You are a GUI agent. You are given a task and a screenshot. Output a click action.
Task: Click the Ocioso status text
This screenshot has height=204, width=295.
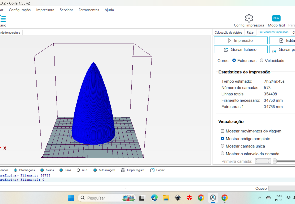pyautogui.click(x=261, y=188)
